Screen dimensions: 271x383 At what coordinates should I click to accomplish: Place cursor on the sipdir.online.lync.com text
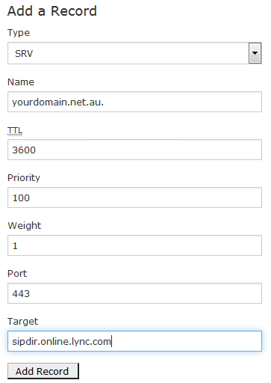(x=61, y=342)
